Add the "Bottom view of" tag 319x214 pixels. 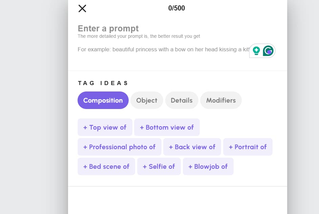[x=167, y=127]
